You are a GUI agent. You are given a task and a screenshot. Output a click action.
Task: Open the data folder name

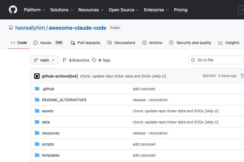tap(46, 122)
